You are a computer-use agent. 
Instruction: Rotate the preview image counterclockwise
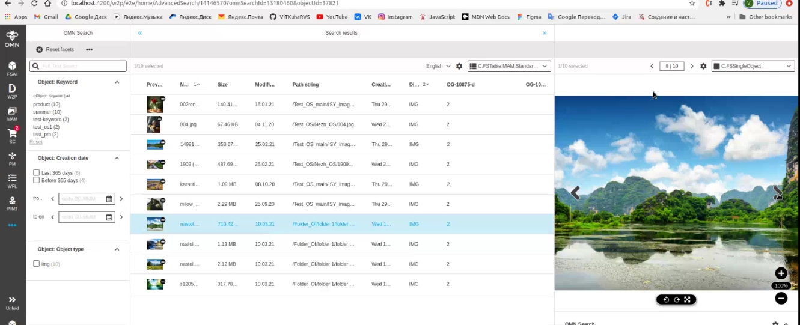click(665, 299)
